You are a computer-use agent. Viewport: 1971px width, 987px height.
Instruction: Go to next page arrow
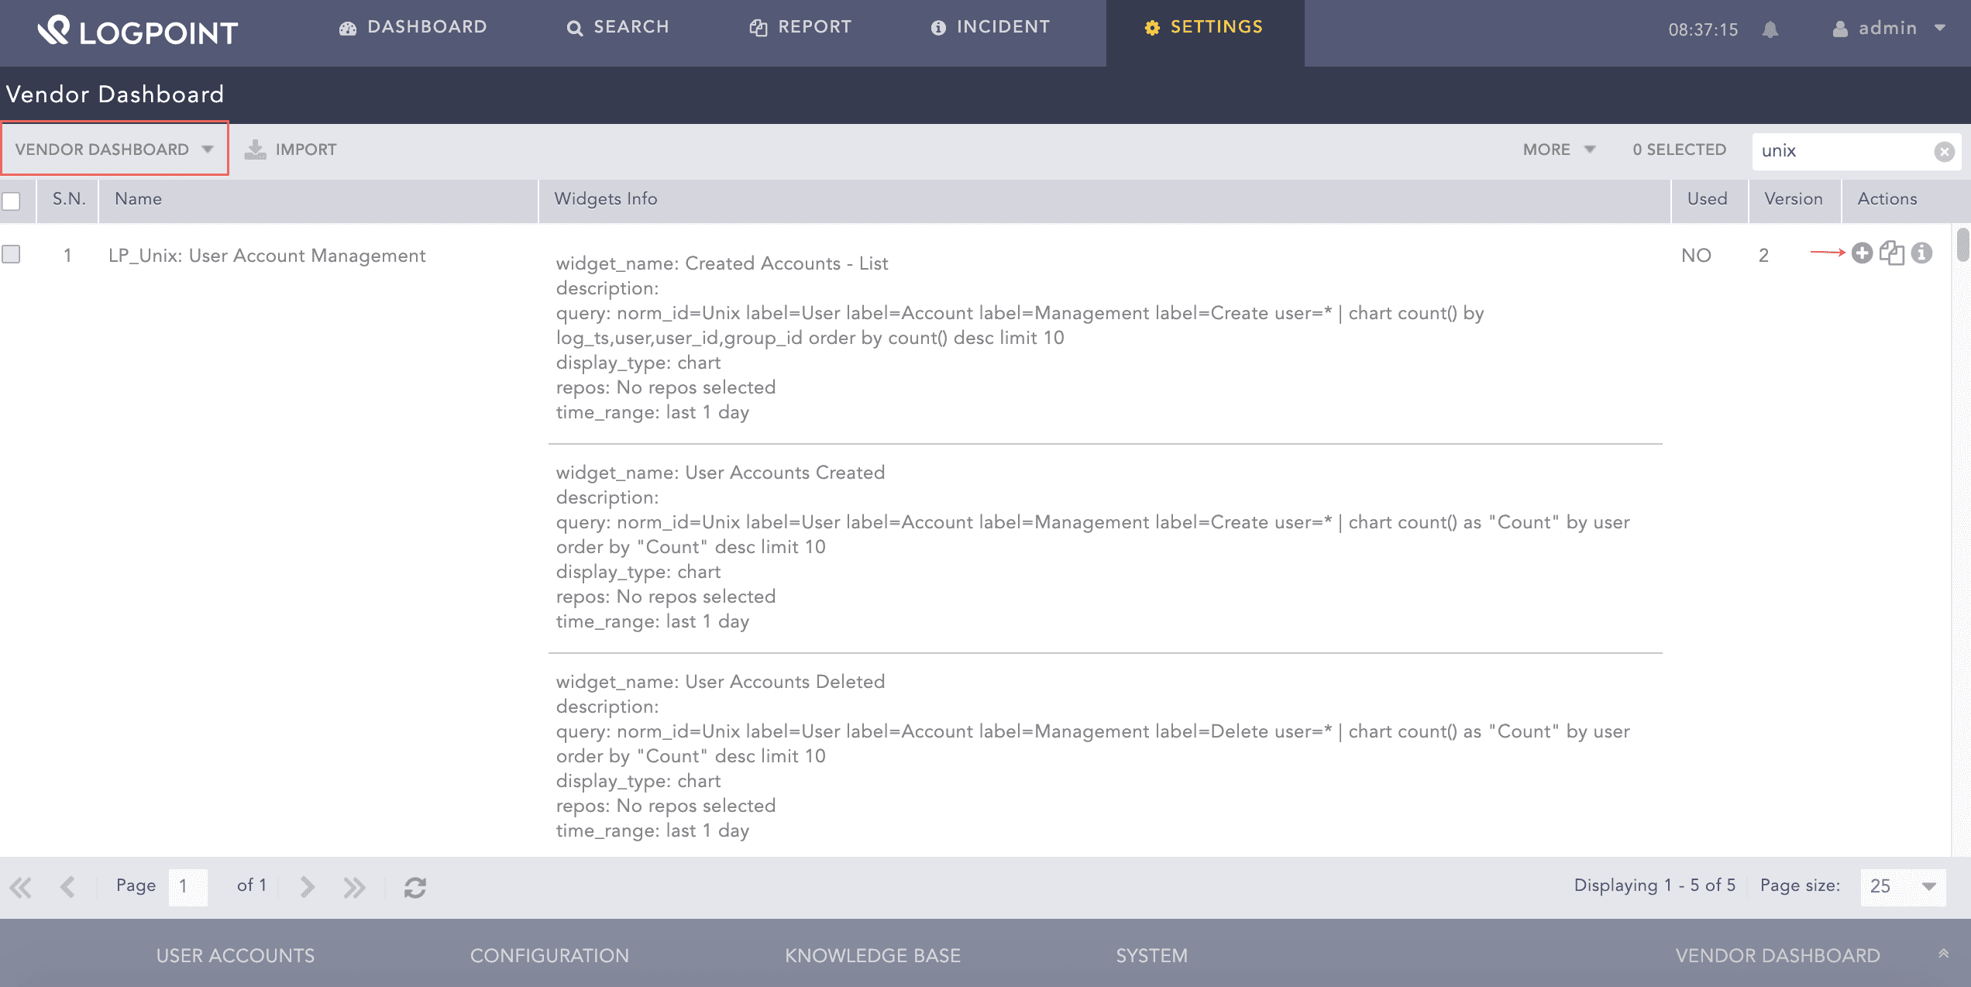coord(308,887)
